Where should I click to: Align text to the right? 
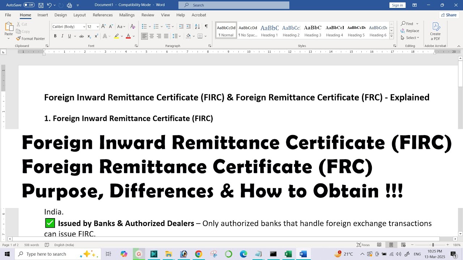[x=159, y=36]
